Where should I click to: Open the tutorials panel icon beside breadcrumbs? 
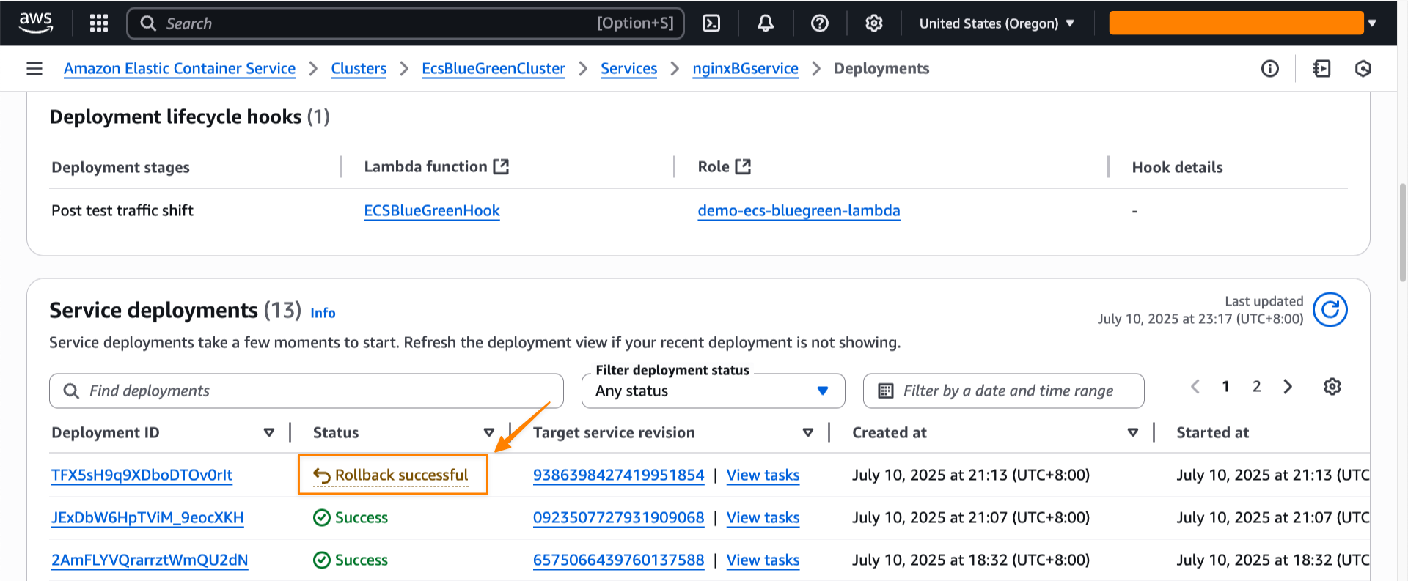pos(1321,68)
